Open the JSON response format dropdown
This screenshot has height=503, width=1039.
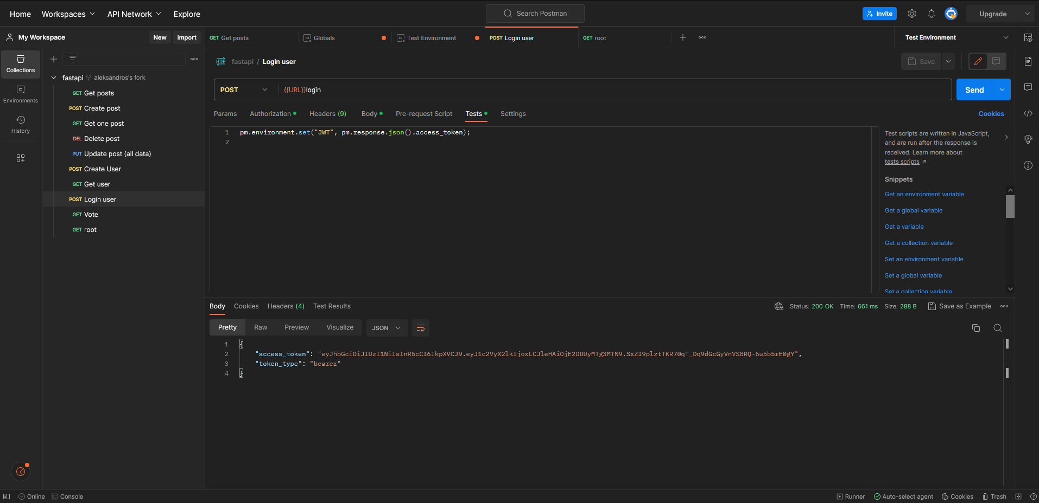pos(386,327)
